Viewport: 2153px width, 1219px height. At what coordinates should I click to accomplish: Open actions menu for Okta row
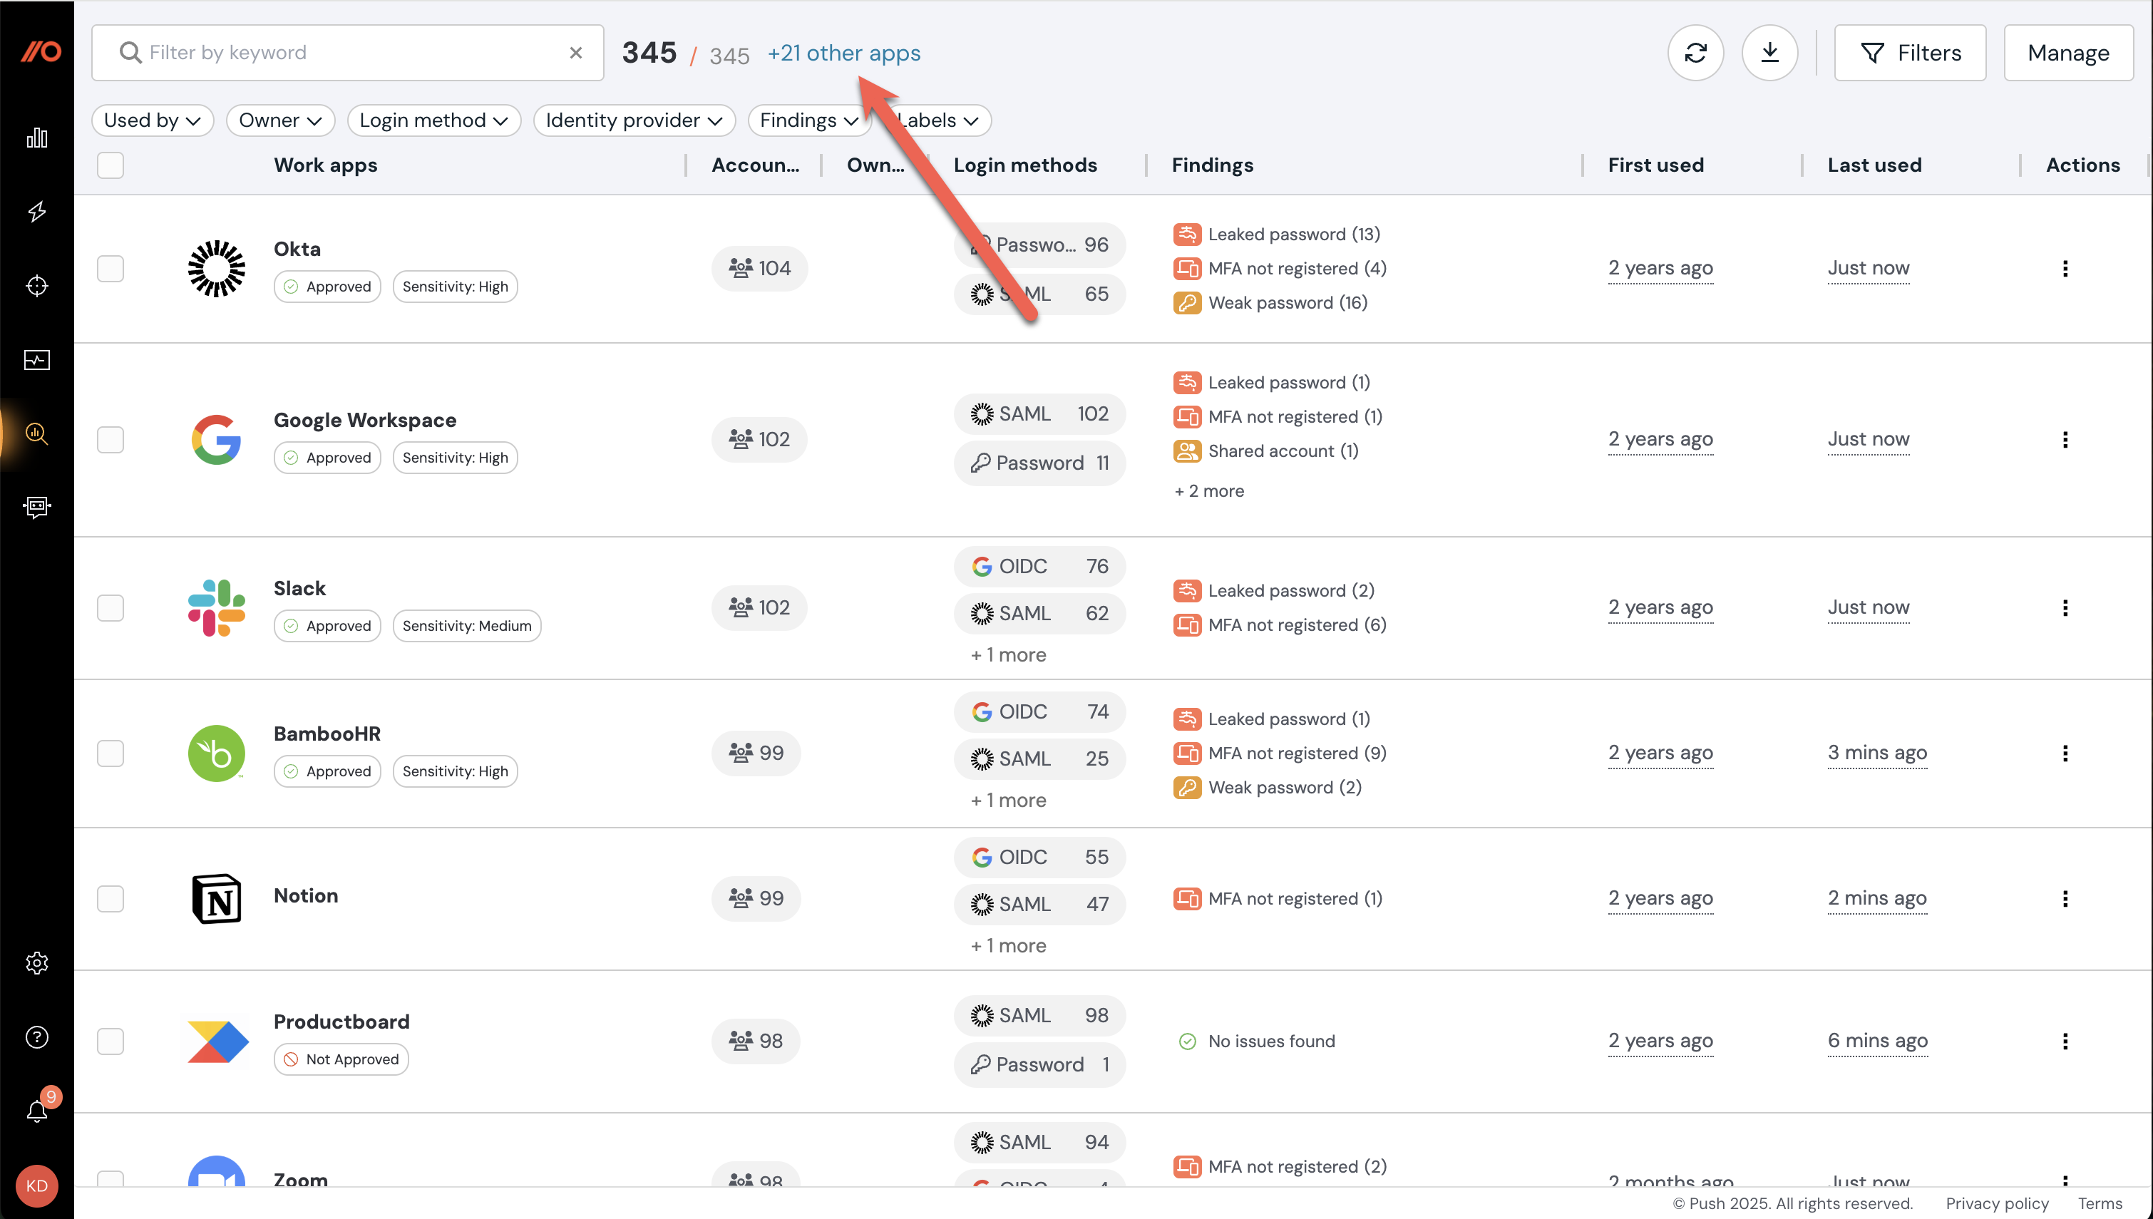[x=2065, y=269]
